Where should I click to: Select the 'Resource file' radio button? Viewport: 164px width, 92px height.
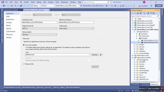(24, 64)
